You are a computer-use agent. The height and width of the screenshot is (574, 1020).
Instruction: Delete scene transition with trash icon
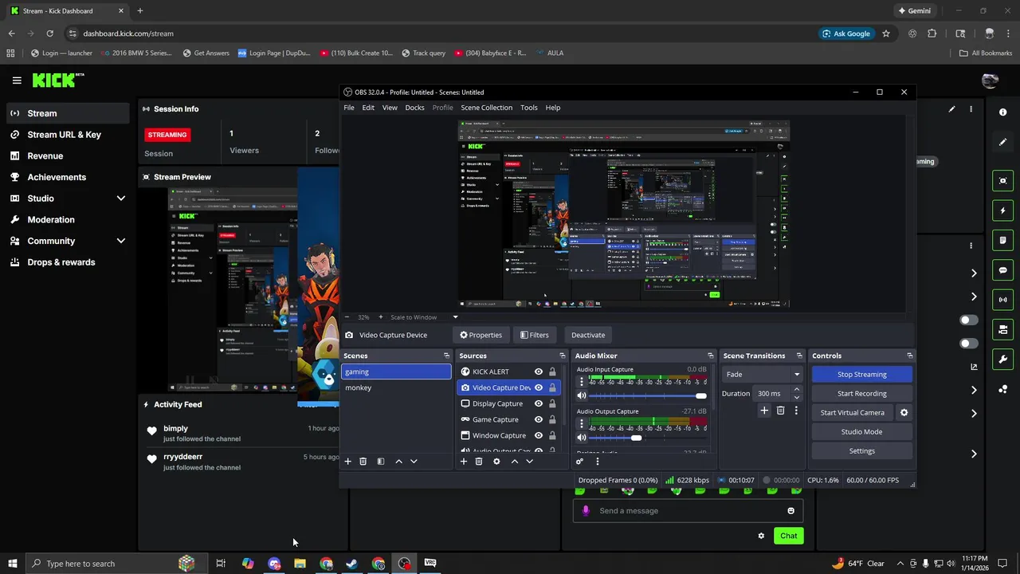tap(781, 411)
